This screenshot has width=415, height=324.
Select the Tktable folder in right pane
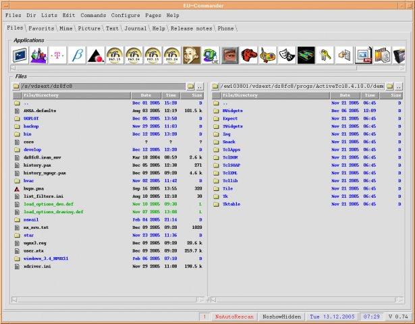click(x=231, y=204)
